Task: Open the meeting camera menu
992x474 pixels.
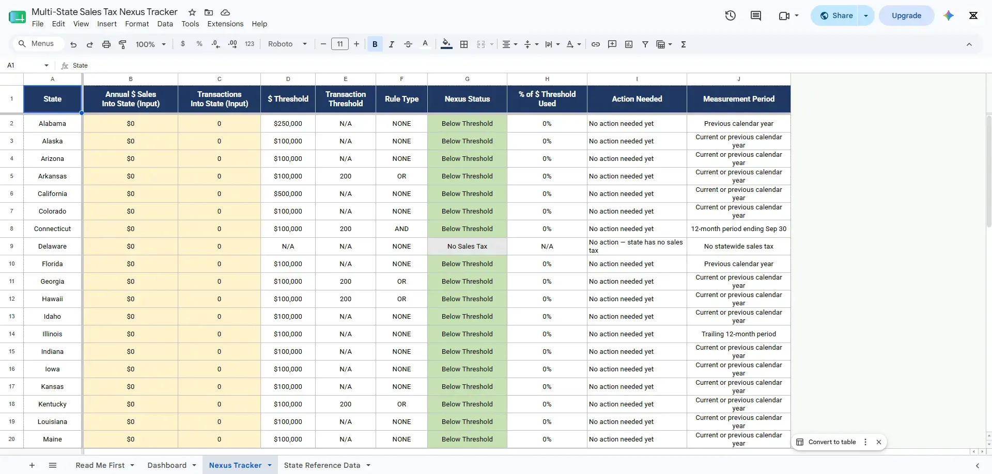Action: click(788, 15)
